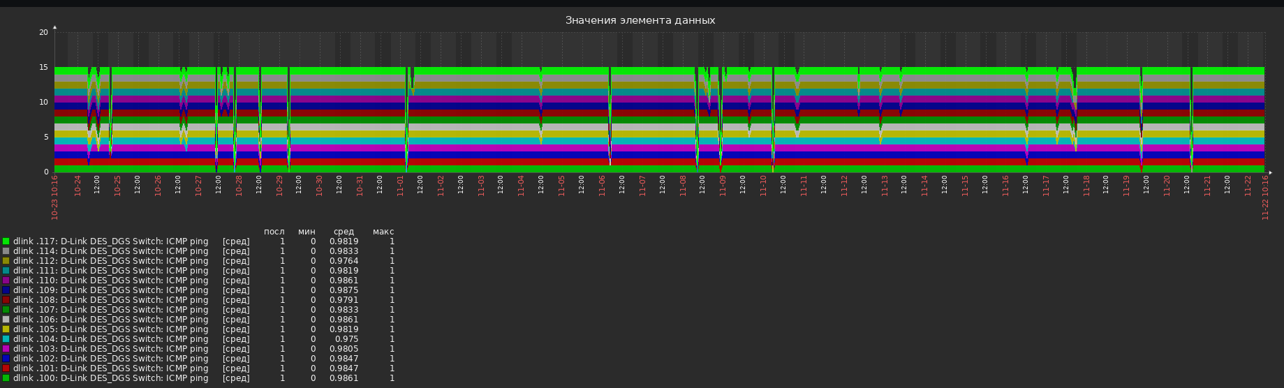The width and height of the screenshot is (1284, 388).
Task: Click the dark red swatch for dlink .108
Action: pyautogui.click(x=6, y=300)
